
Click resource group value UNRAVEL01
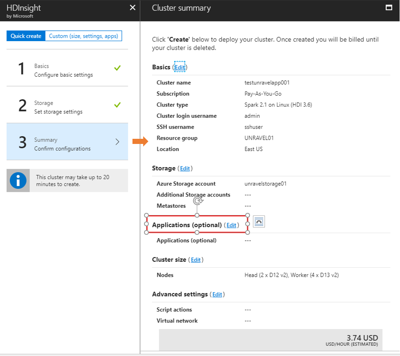[259, 138]
